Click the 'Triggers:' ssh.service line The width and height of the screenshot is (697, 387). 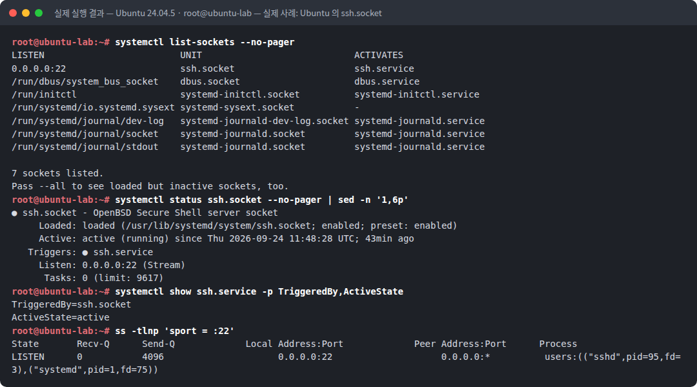coord(90,252)
